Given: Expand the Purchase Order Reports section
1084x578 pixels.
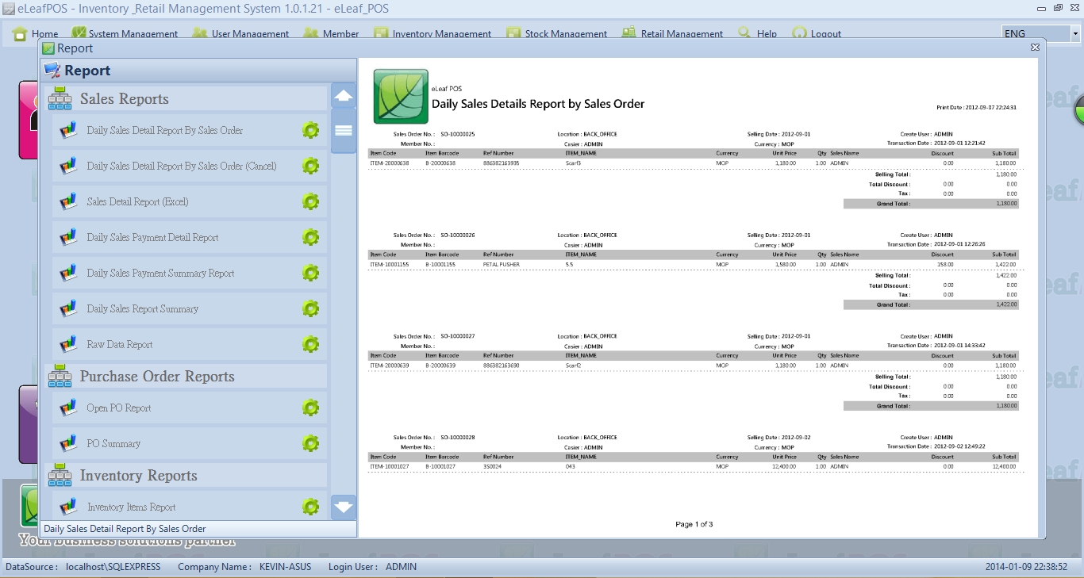Looking at the screenshot, I should click(156, 377).
